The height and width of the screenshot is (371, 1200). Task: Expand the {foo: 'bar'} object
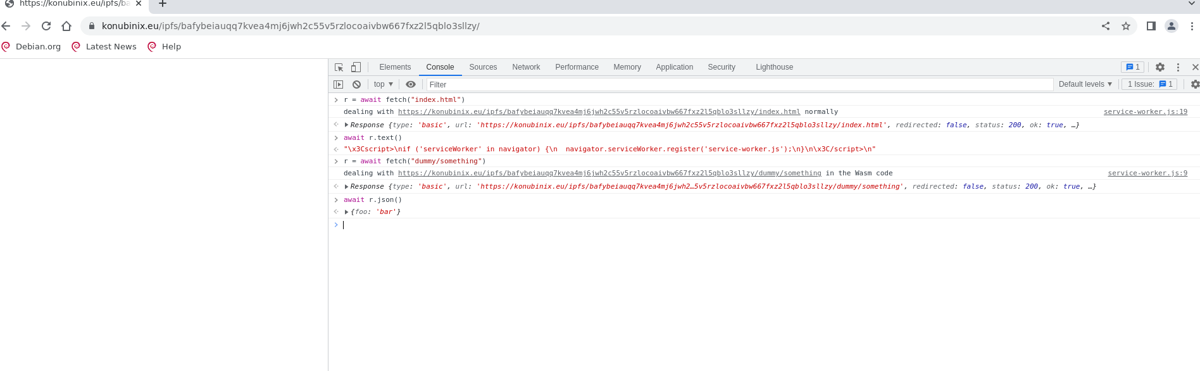point(346,212)
